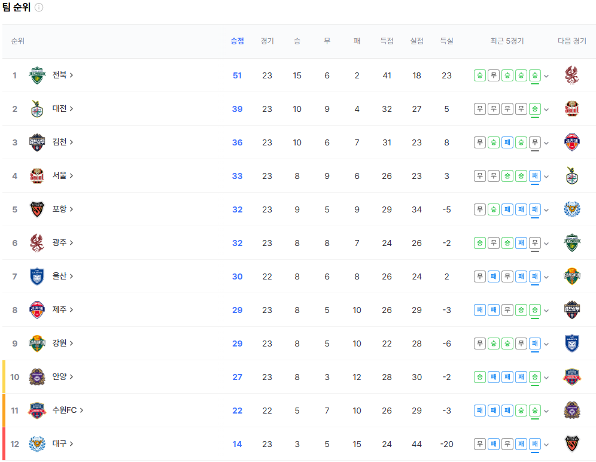
Task: Click the 대전 team crest icon
Action: coord(37,109)
